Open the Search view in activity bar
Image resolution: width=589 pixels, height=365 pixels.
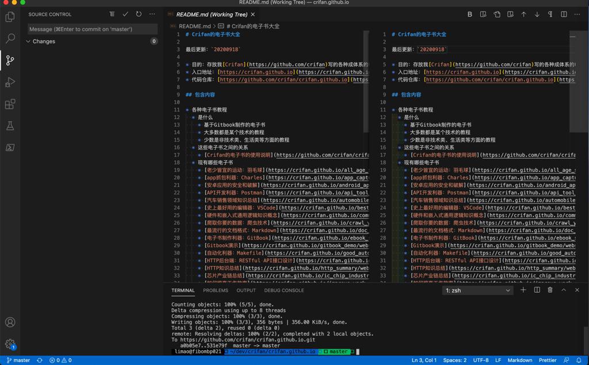[x=10, y=39]
